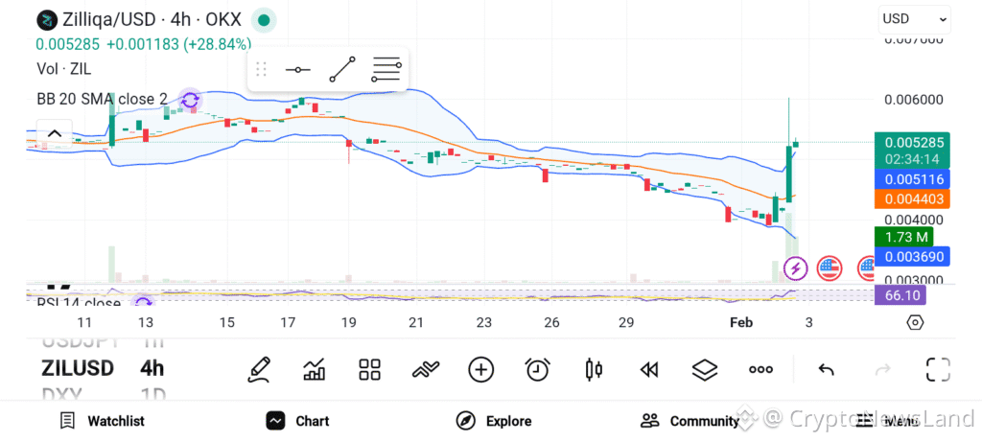Image resolution: width=982 pixels, height=442 pixels.
Task: Click the orange basis value 0.004403
Action: (914, 199)
